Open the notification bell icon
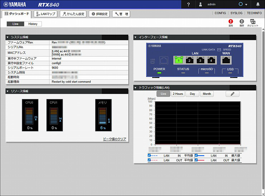Screen dimensions: 265x196 point(258,4)
